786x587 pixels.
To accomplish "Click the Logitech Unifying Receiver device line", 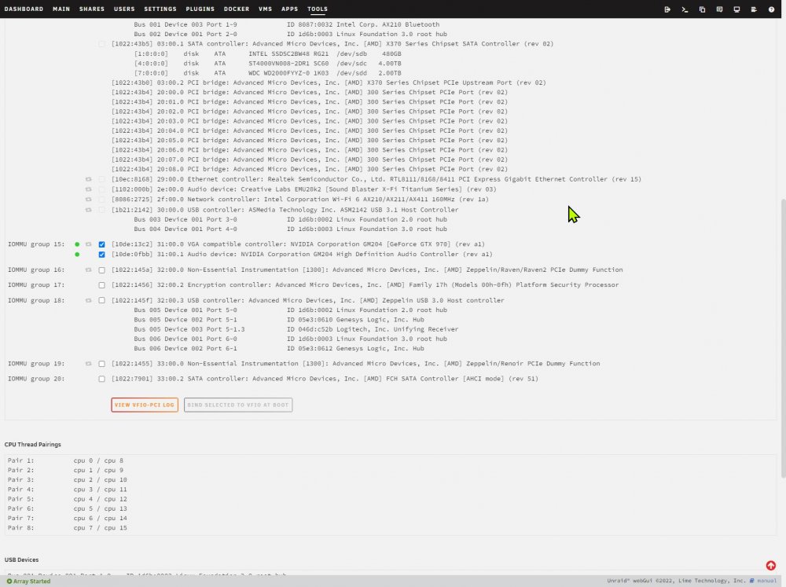I will pyautogui.click(x=296, y=329).
